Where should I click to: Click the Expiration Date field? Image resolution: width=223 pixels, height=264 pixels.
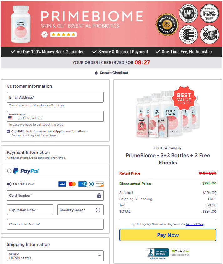point(30,210)
